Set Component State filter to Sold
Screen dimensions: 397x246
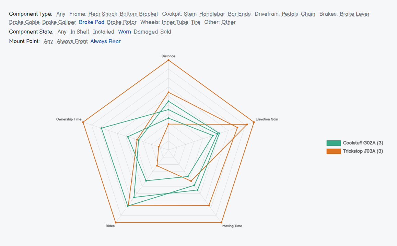[166, 32]
